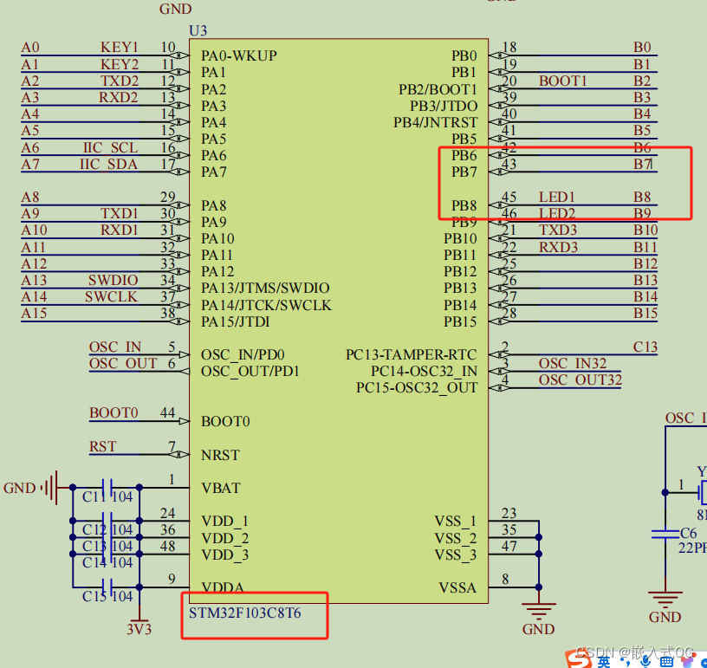This screenshot has width=707, height=668.
Task: Click the C11 capacitor designator
Action: tap(94, 496)
